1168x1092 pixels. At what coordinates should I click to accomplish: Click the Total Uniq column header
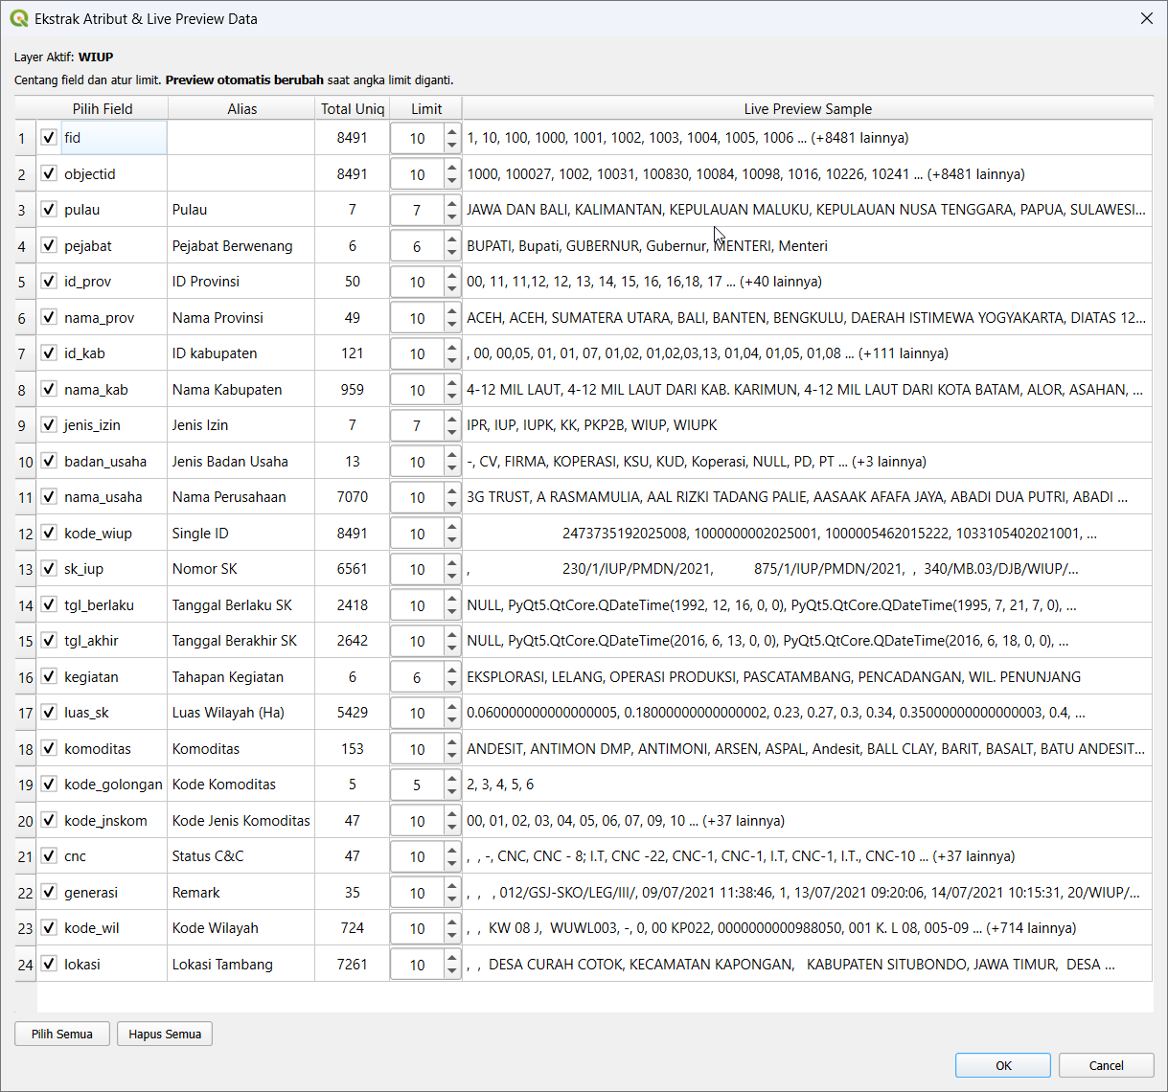pos(352,108)
